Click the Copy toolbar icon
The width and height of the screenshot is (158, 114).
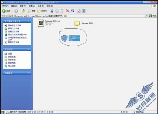[x=57, y=11]
